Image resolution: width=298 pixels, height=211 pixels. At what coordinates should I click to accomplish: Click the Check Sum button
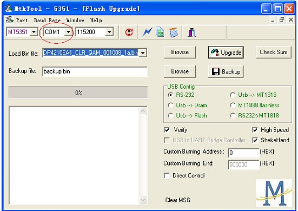[274, 52]
